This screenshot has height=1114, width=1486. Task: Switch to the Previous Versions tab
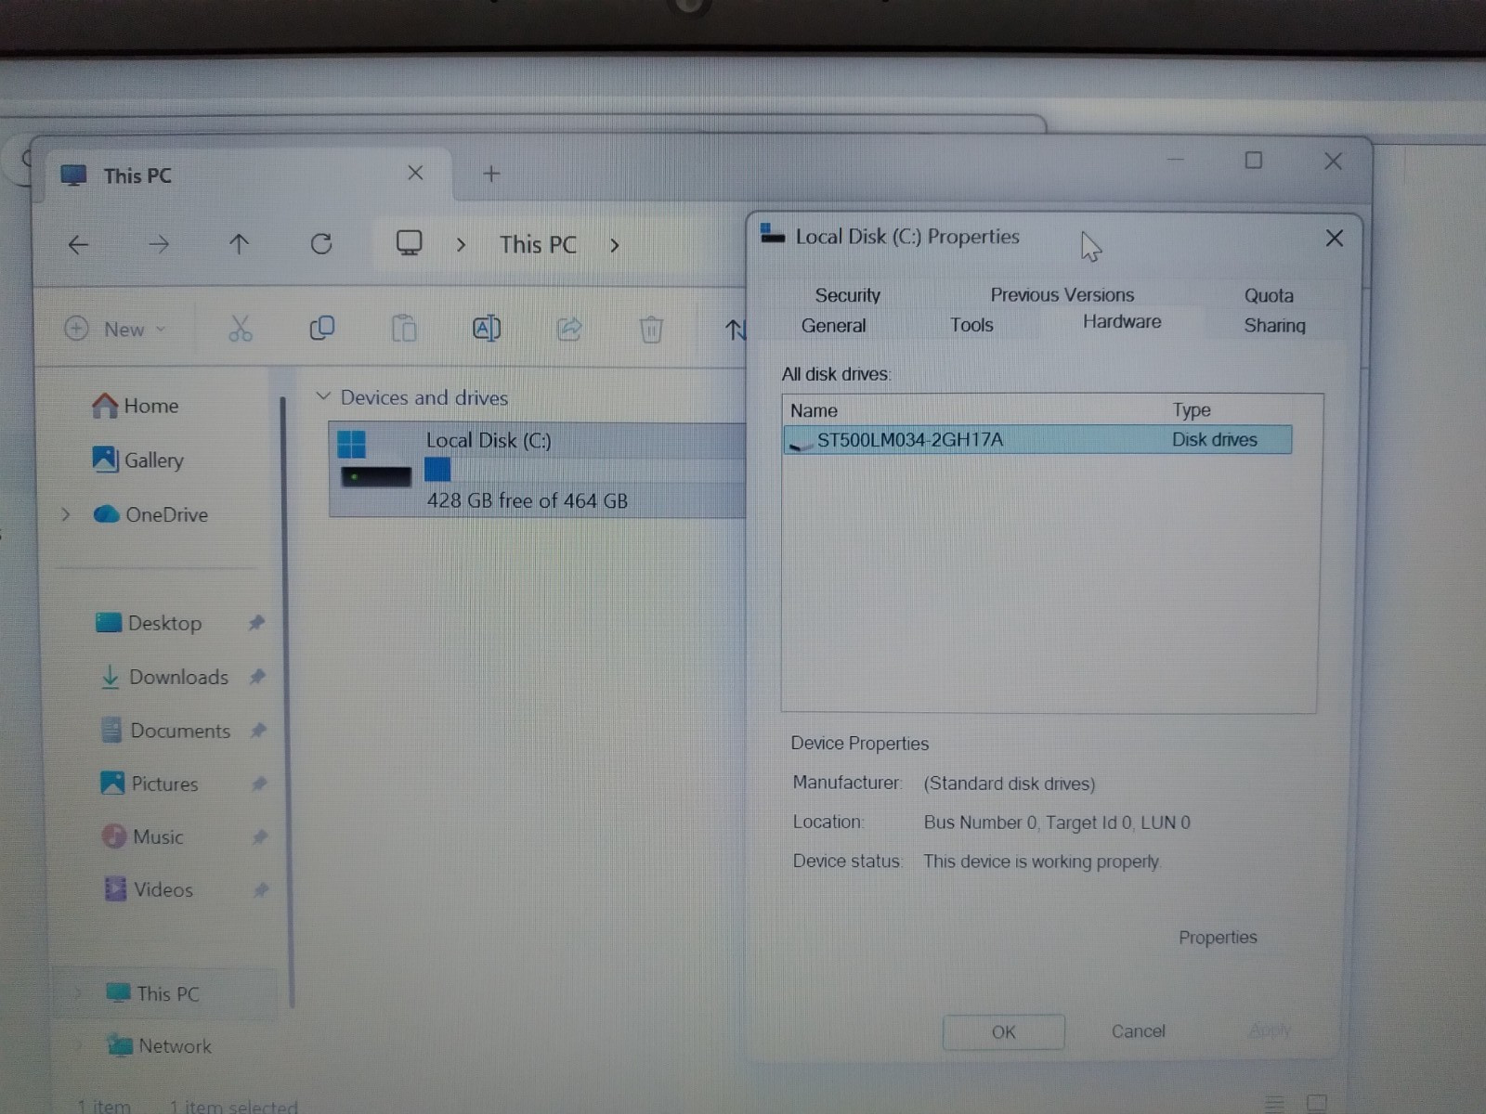pyautogui.click(x=1062, y=295)
